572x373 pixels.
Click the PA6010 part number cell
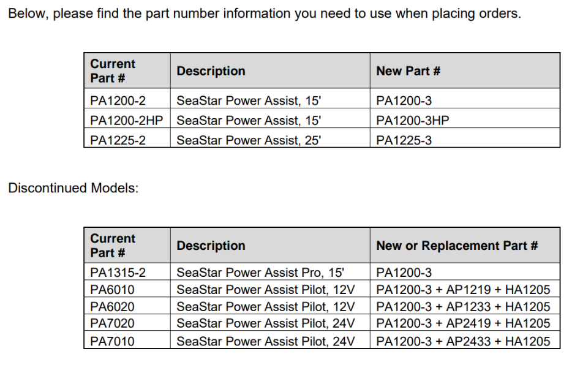[x=112, y=290]
